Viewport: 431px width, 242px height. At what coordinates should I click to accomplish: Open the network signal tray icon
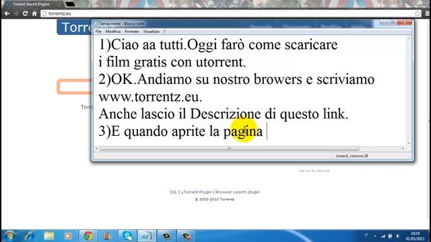tap(383, 236)
